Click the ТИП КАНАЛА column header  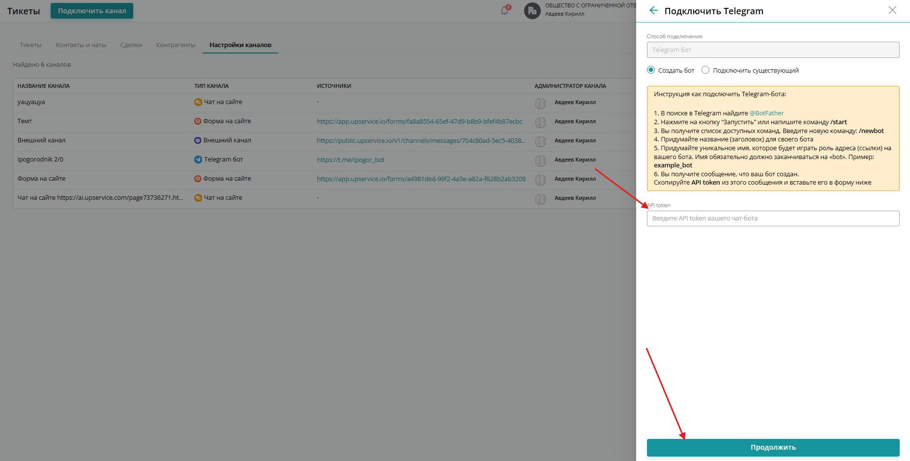coord(211,86)
